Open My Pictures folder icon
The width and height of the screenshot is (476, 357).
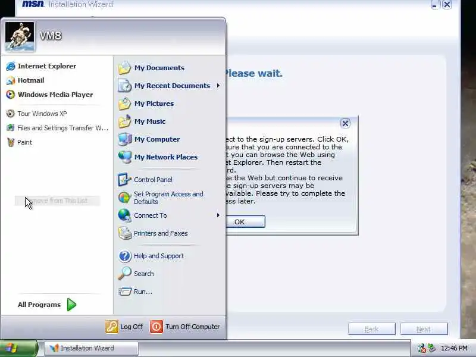click(x=124, y=104)
